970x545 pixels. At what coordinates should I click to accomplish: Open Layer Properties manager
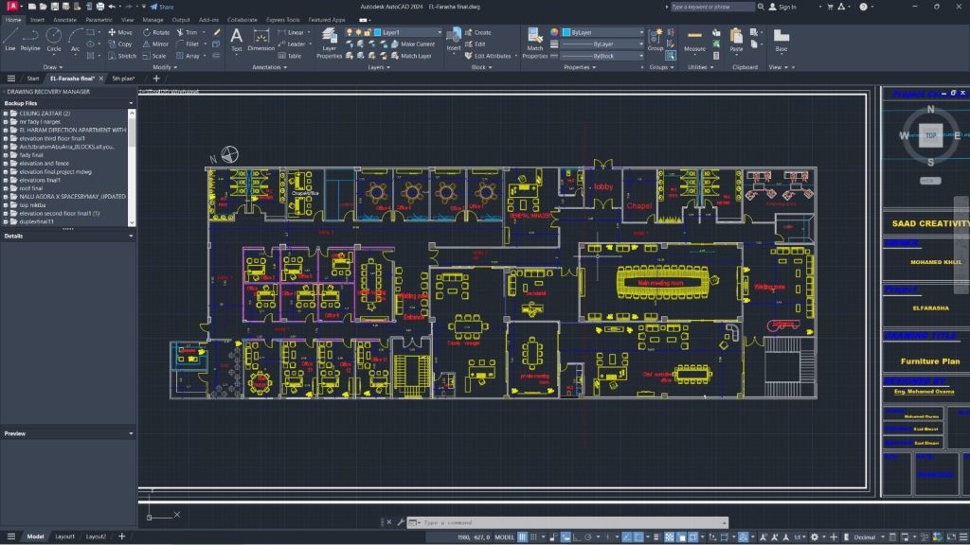point(329,44)
